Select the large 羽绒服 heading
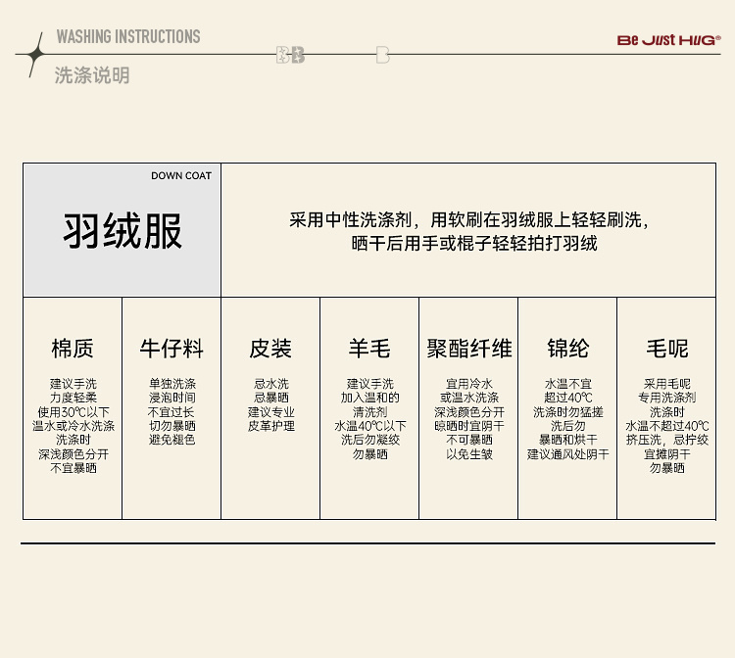This screenshot has width=735, height=658. (122, 232)
